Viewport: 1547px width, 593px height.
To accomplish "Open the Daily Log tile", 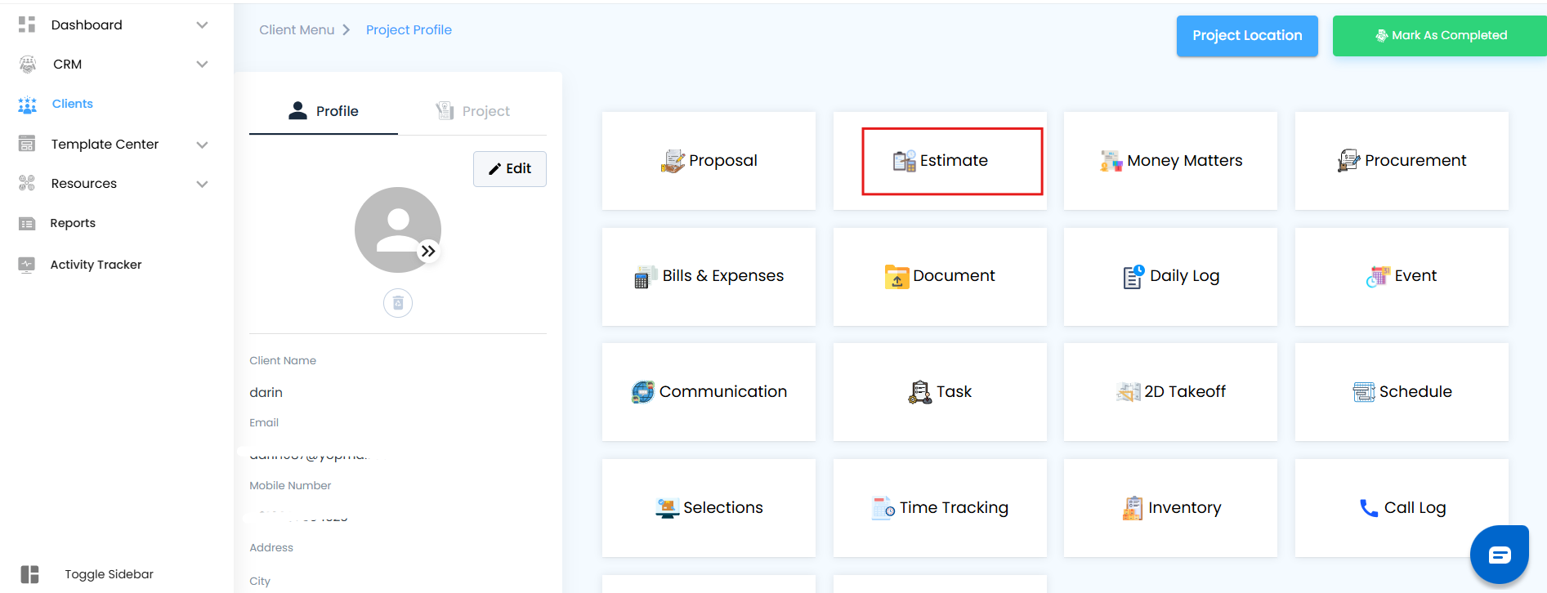I will tap(1170, 277).
